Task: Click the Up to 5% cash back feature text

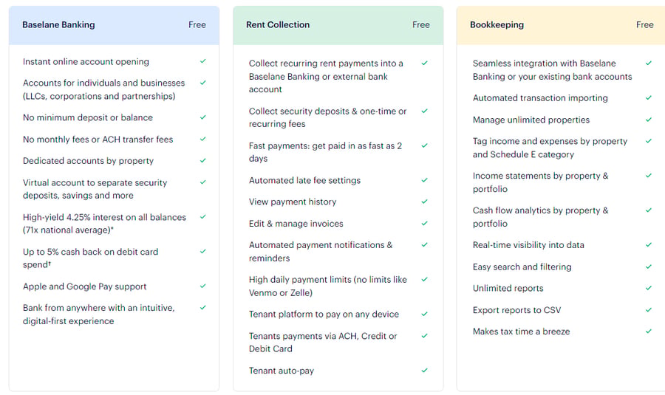Action: pyautogui.click(x=90, y=258)
